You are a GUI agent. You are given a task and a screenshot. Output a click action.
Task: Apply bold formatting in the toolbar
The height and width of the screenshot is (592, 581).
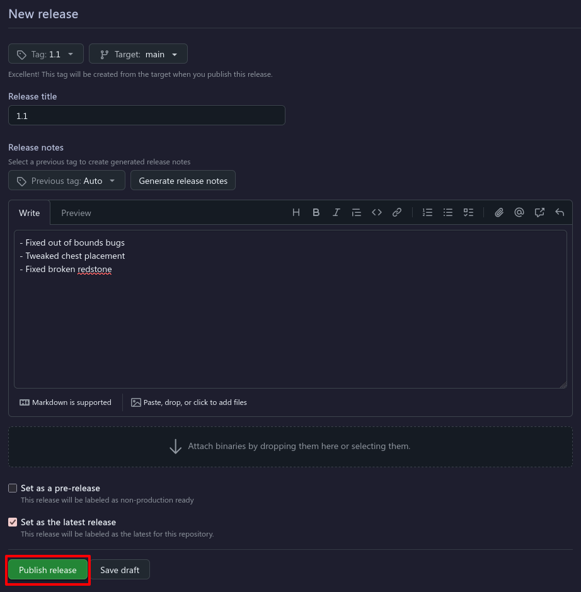click(x=316, y=213)
